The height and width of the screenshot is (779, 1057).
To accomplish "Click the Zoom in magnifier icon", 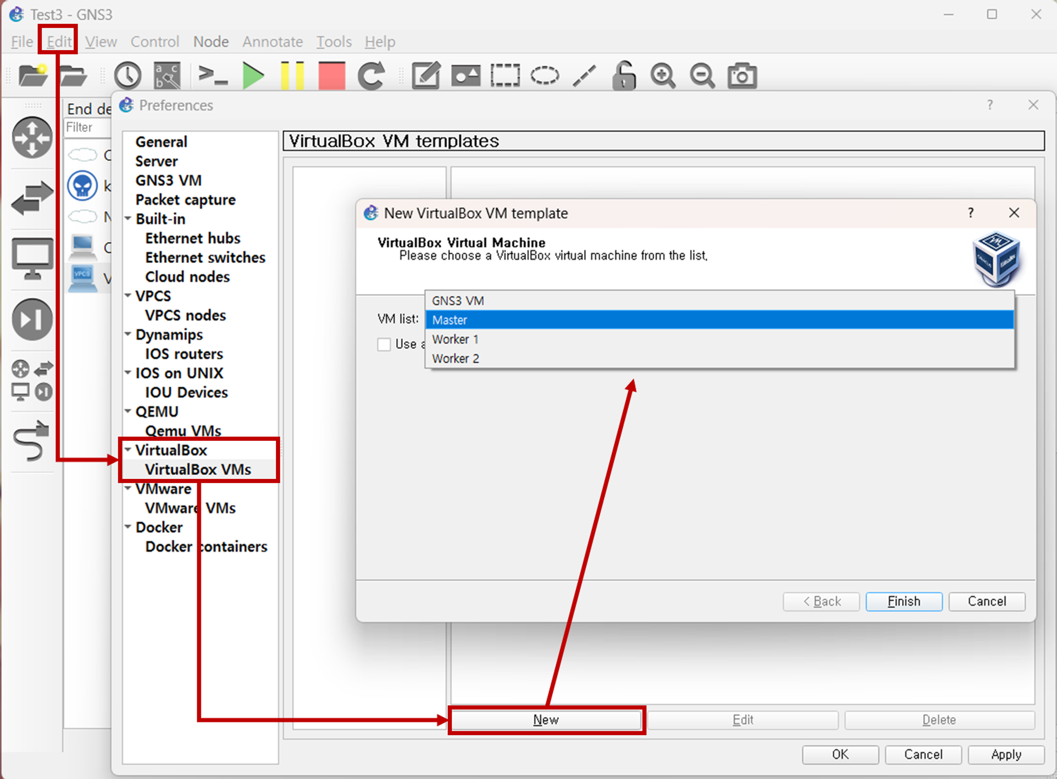I will (x=663, y=76).
